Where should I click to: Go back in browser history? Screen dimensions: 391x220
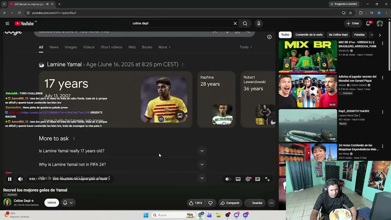click(5, 13)
